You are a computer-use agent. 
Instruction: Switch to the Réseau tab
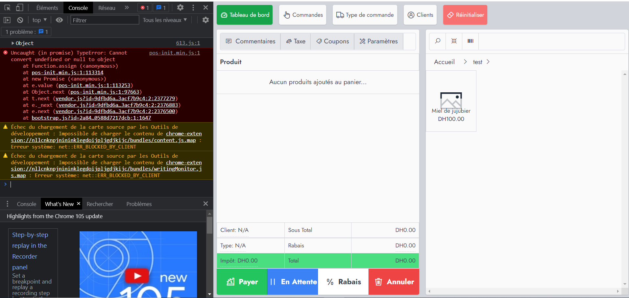pyautogui.click(x=107, y=7)
